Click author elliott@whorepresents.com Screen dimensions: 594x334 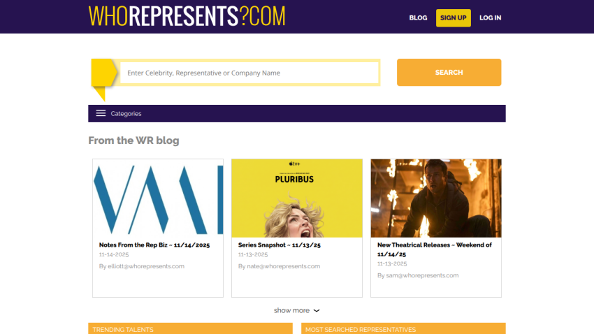pos(146,266)
